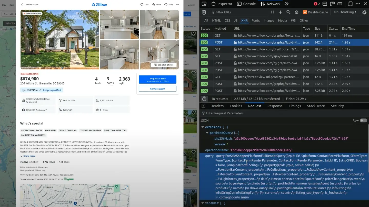
Task: Open network settings gear icon
Action: point(364,12)
